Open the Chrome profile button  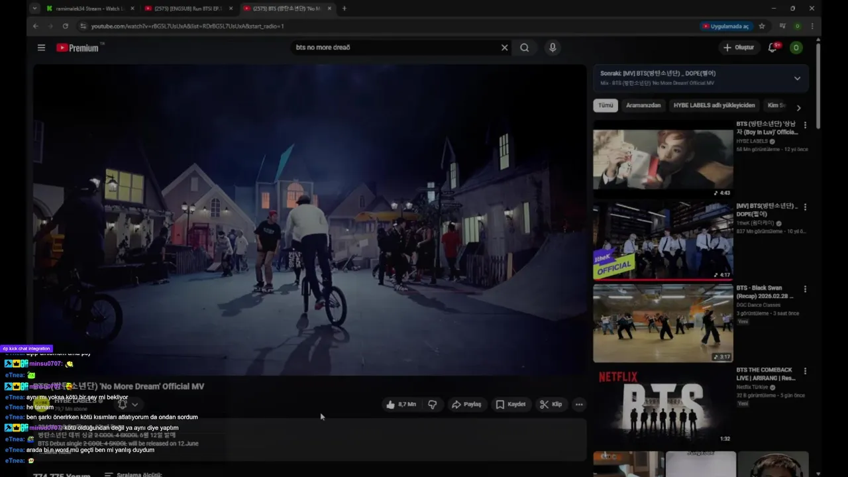[797, 26]
